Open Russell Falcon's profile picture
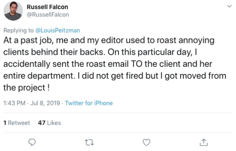 click(x=13, y=11)
